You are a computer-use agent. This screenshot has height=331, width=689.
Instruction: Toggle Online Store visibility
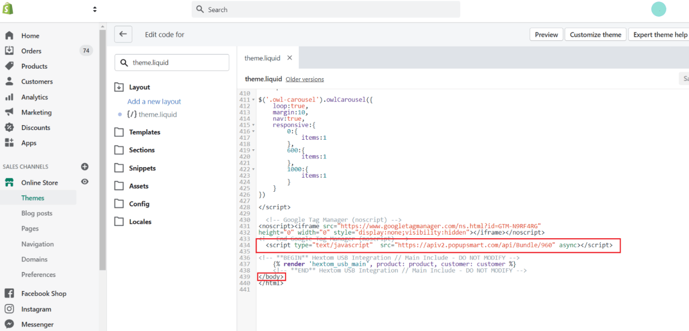(84, 182)
